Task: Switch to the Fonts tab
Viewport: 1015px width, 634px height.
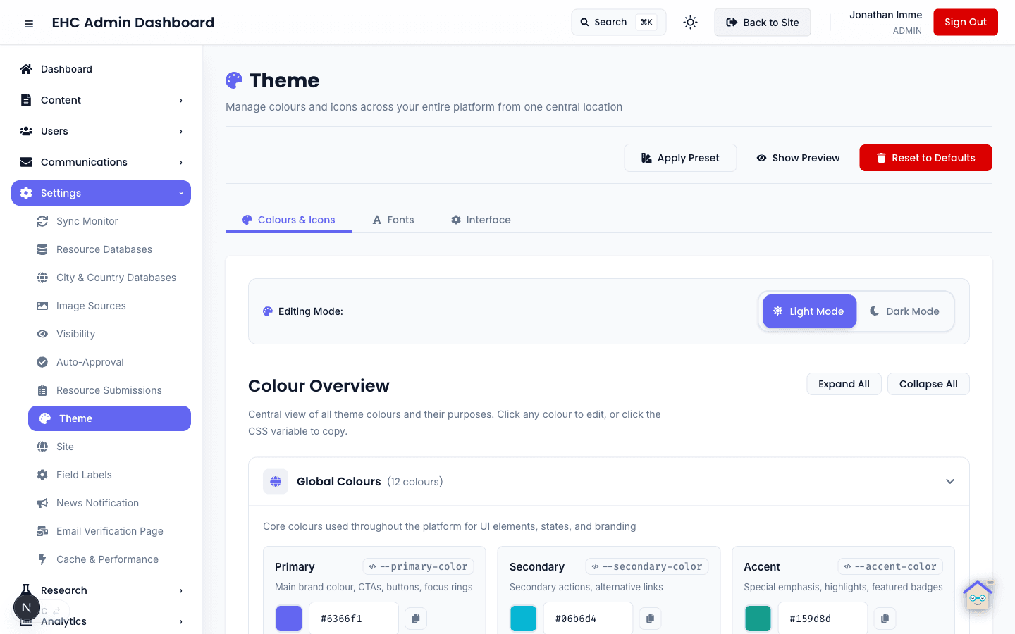Action: coord(393,219)
